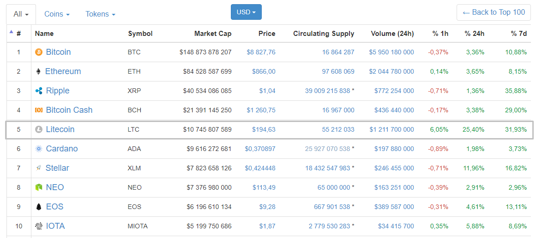
Task: Click the Bitcoin logo icon
Action: [39, 52]
